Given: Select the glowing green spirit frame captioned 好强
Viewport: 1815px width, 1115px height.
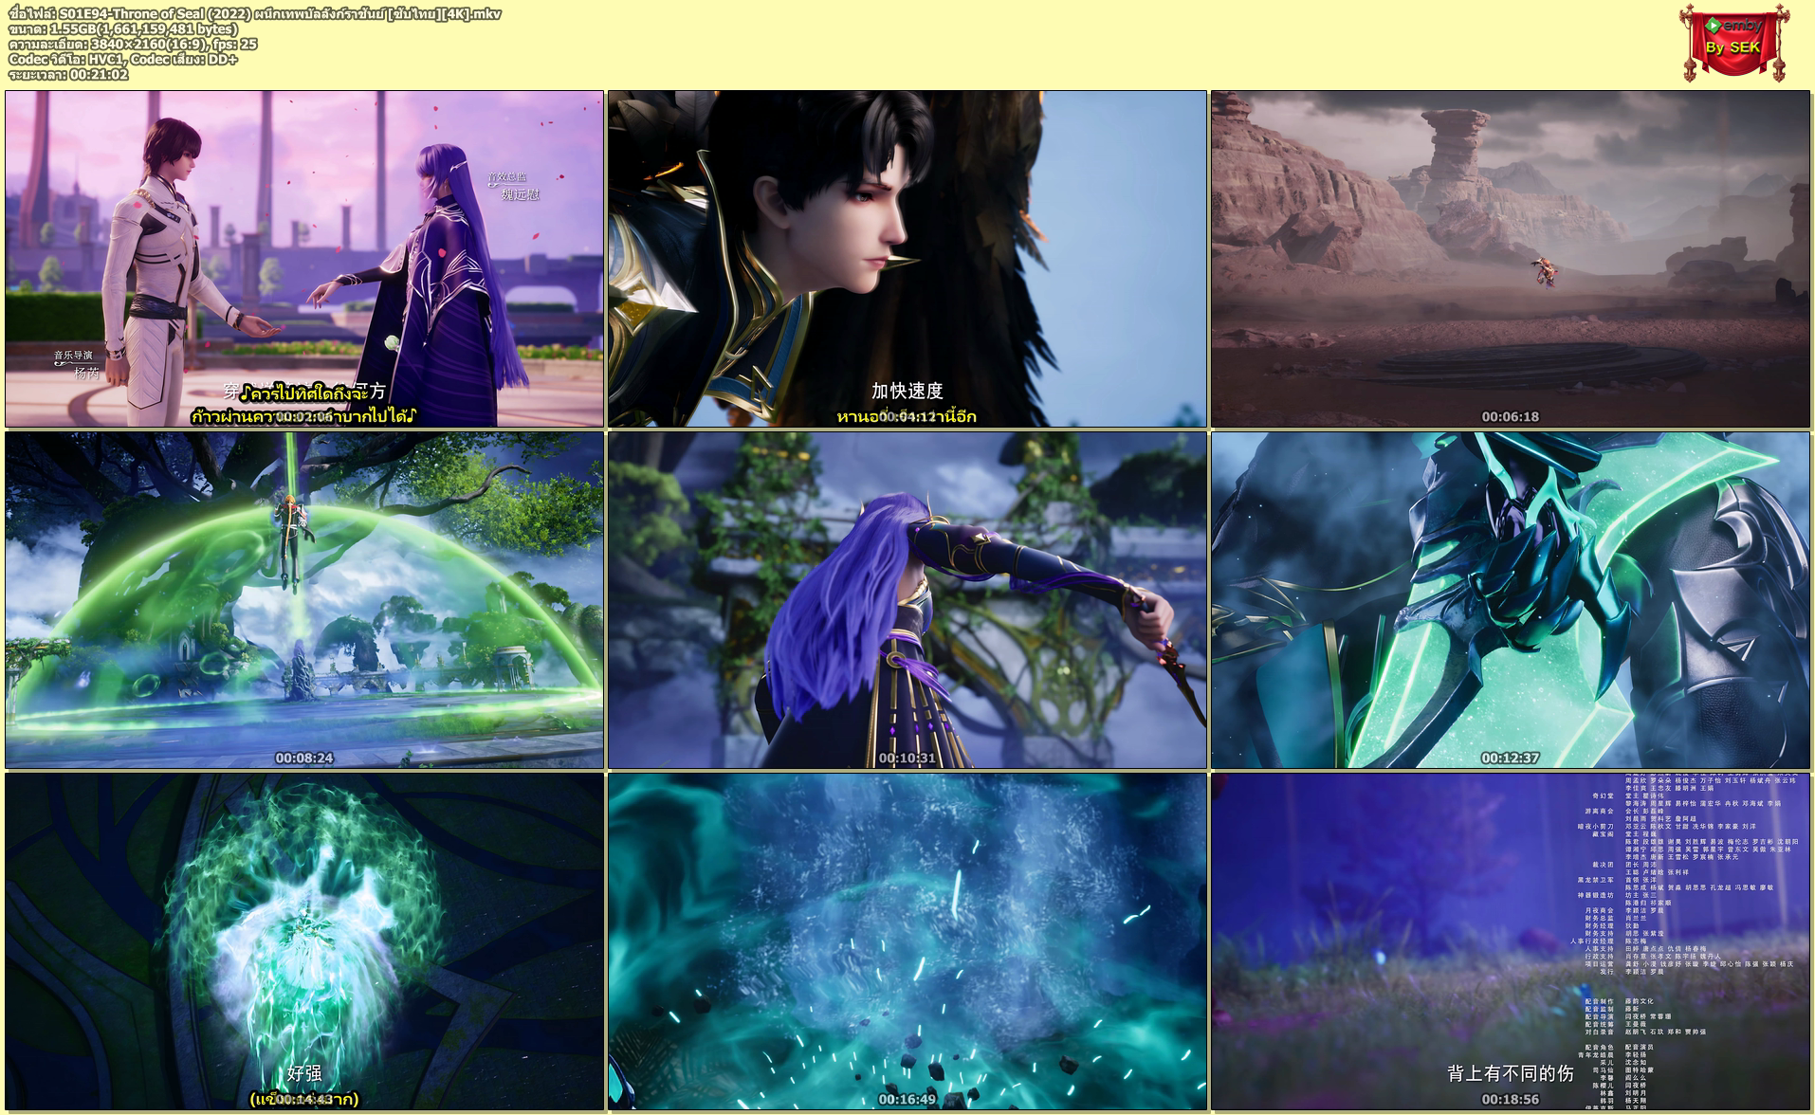Looking at the screenshot, I should click(304, 941).
